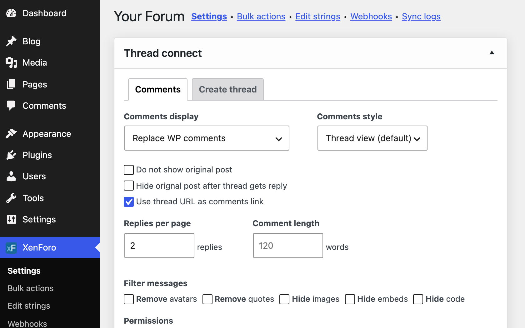525x328 pixels.
Task: Open the Bulk actions header link
Action: [x=261, y=16]
